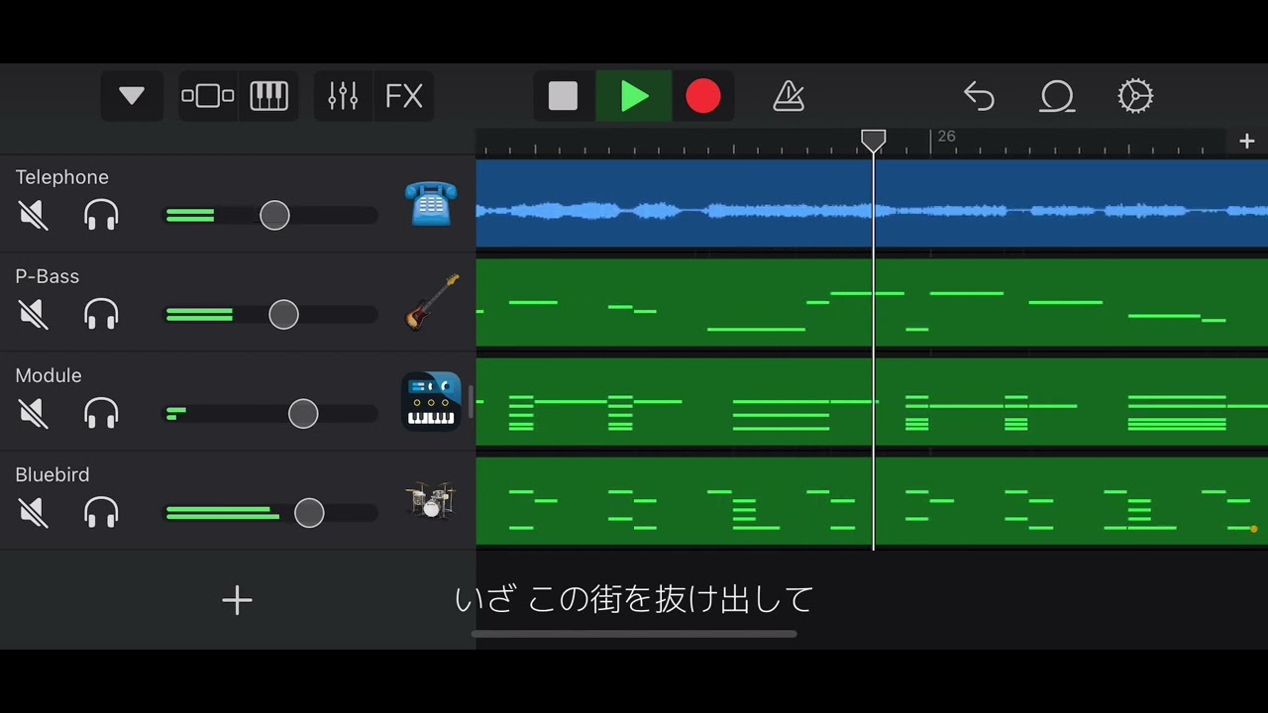Select the Telephone track name

pos(61,177)
